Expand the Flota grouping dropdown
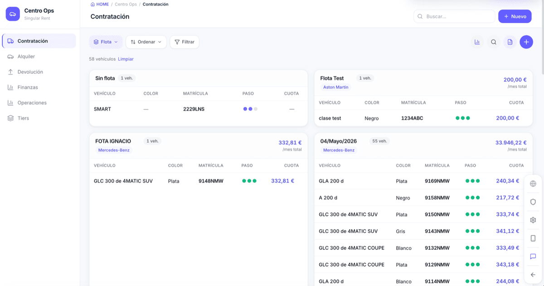The image size is (544, 286). [x=106, y=42]
